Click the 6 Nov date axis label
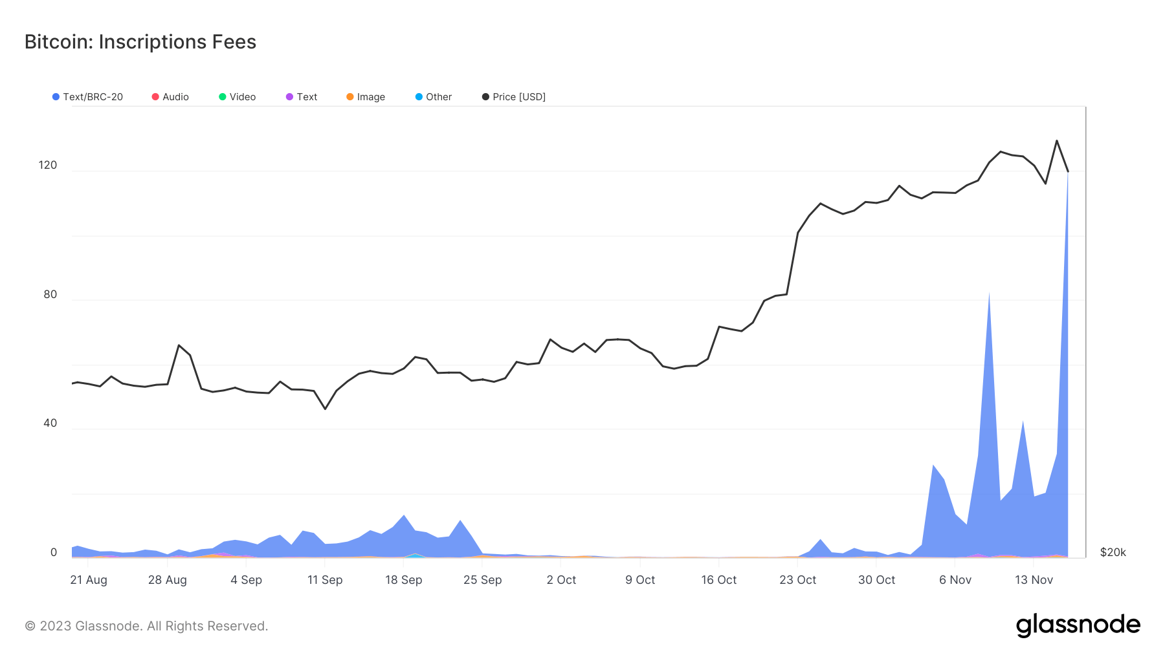This screenshot has height=655, width=1165. pyautogui.click(x=955, y=580)
